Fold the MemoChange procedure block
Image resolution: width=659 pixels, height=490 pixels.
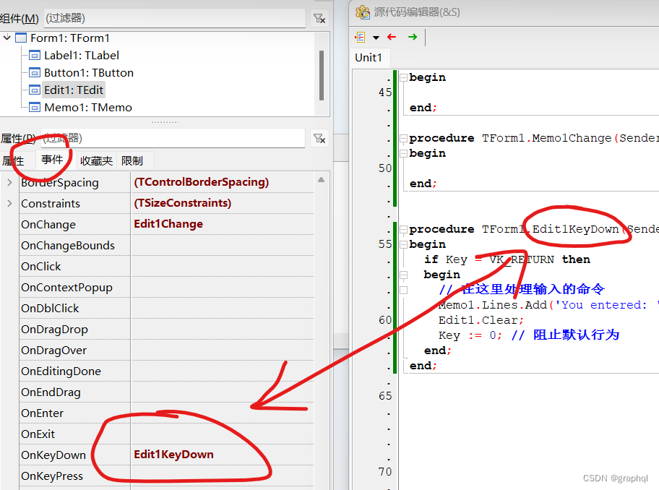pos(403,138)
